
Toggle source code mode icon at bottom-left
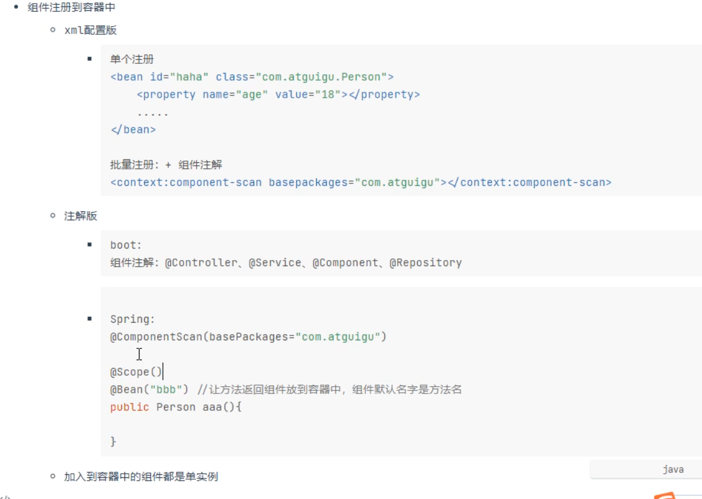(x=5, y=497)
